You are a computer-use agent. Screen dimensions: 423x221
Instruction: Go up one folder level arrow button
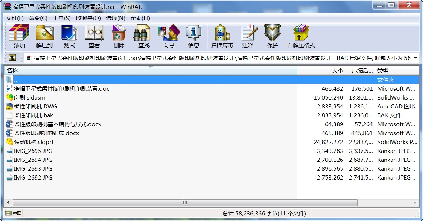[x=12, y=57]
